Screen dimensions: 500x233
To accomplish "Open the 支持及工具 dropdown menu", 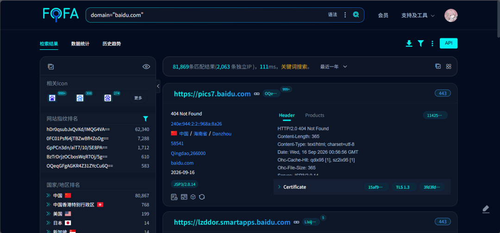I will tap(418, 15).
